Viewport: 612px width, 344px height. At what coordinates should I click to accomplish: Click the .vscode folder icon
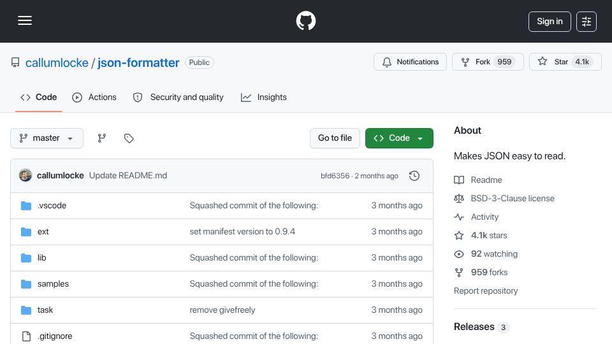26,206
